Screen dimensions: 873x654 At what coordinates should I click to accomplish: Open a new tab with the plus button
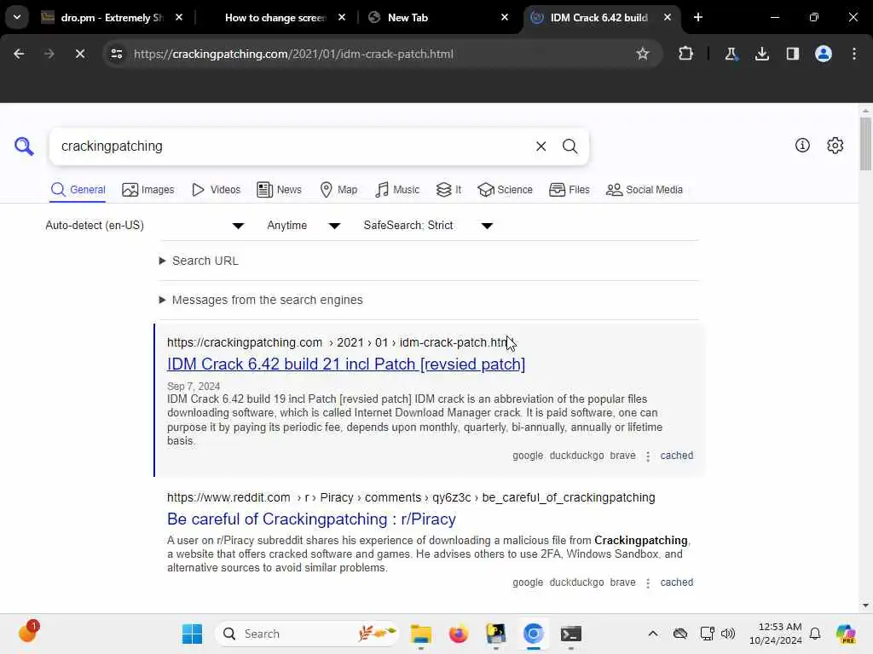click(x=697, y=17)
